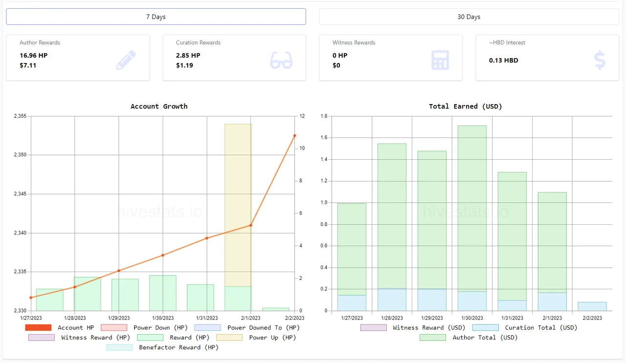Click the Reward bar for 1/30/2023 in Account Growth
This screenshot has width=626, height=363.
163,293
